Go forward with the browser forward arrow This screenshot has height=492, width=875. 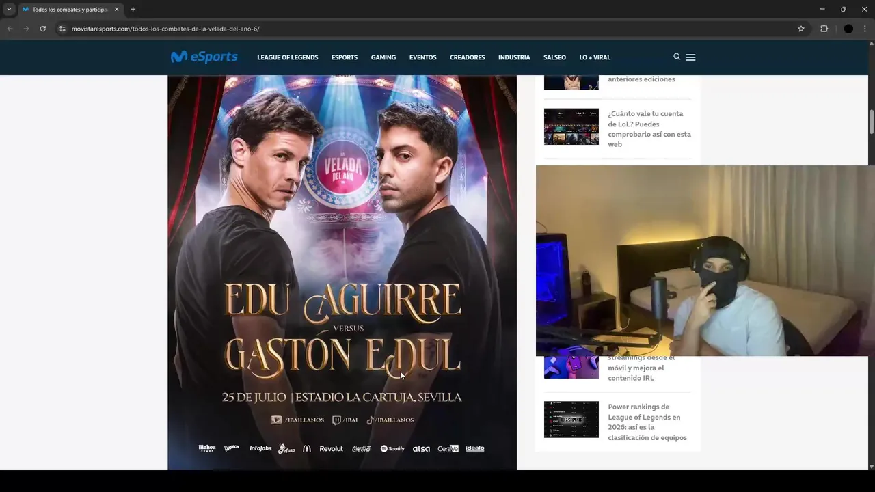[26, 29]
